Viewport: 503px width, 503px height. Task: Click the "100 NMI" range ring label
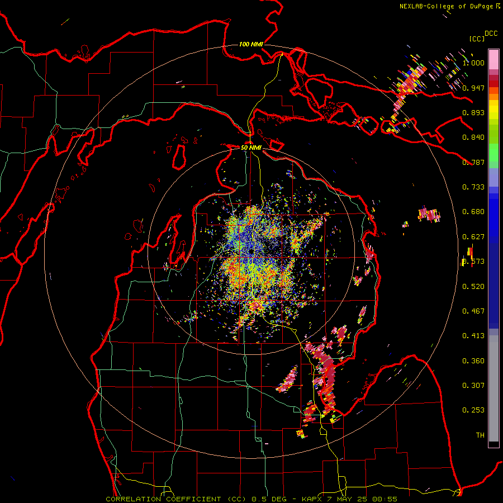[x=251, y=44]
